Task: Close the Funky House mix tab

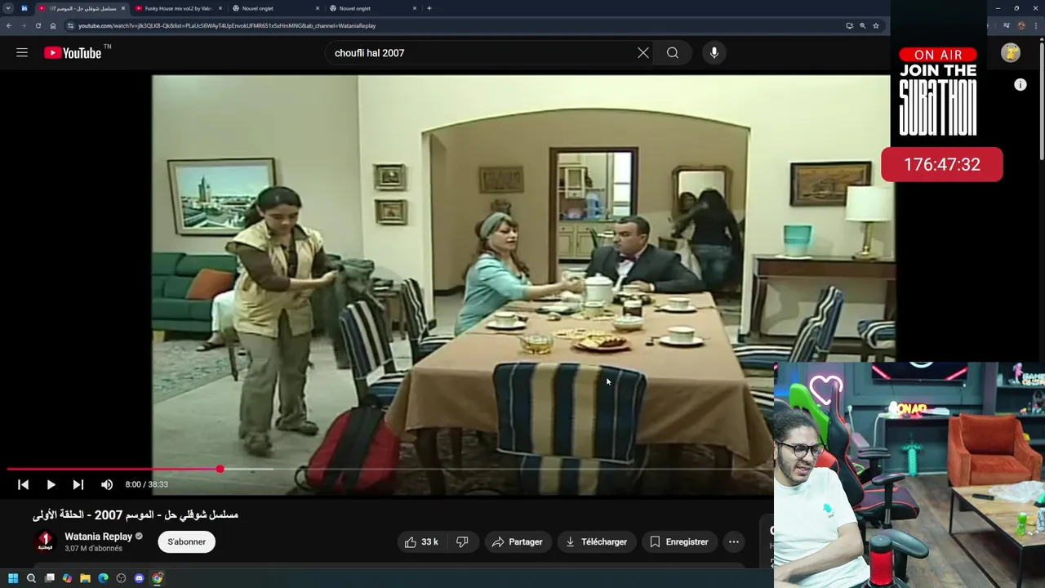Action: [220, 8]
